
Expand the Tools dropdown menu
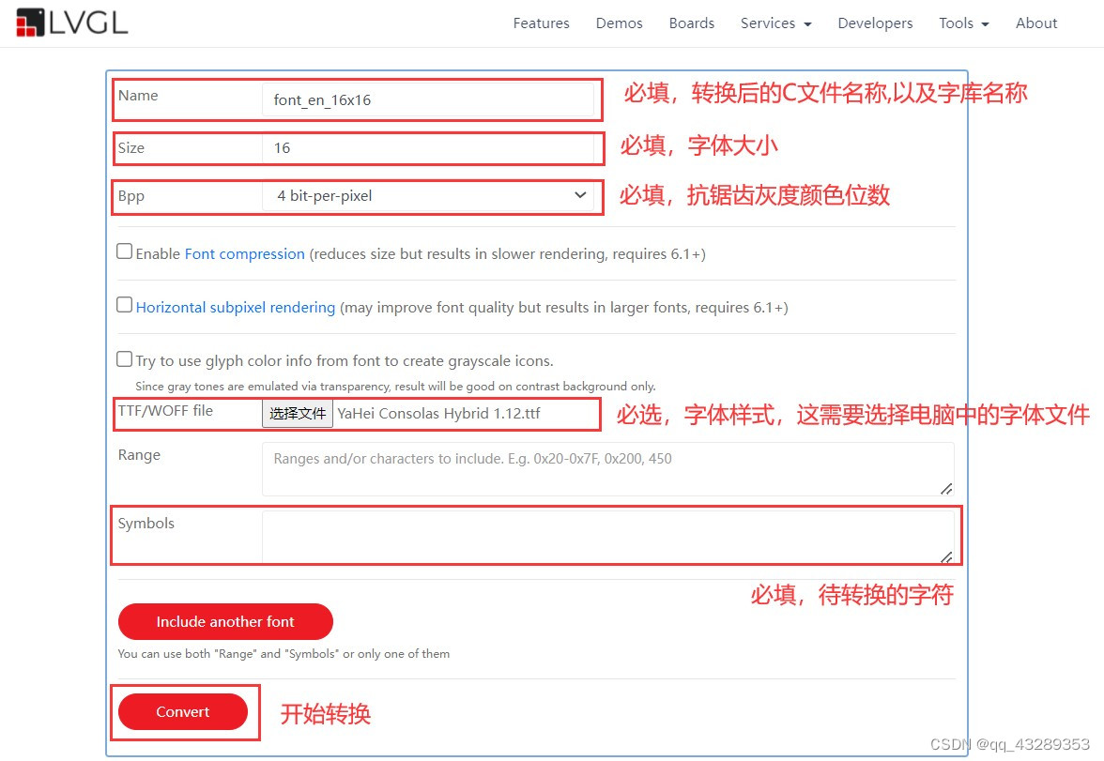pos(964,23)
